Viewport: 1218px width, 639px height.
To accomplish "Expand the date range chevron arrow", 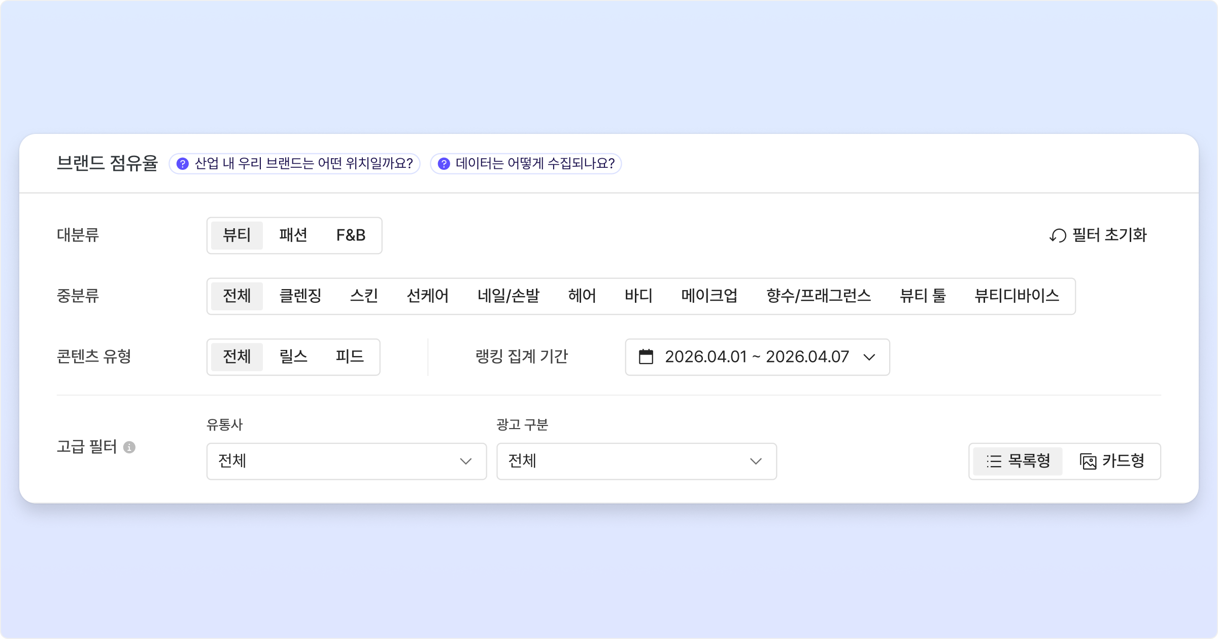I will point(869,357).
